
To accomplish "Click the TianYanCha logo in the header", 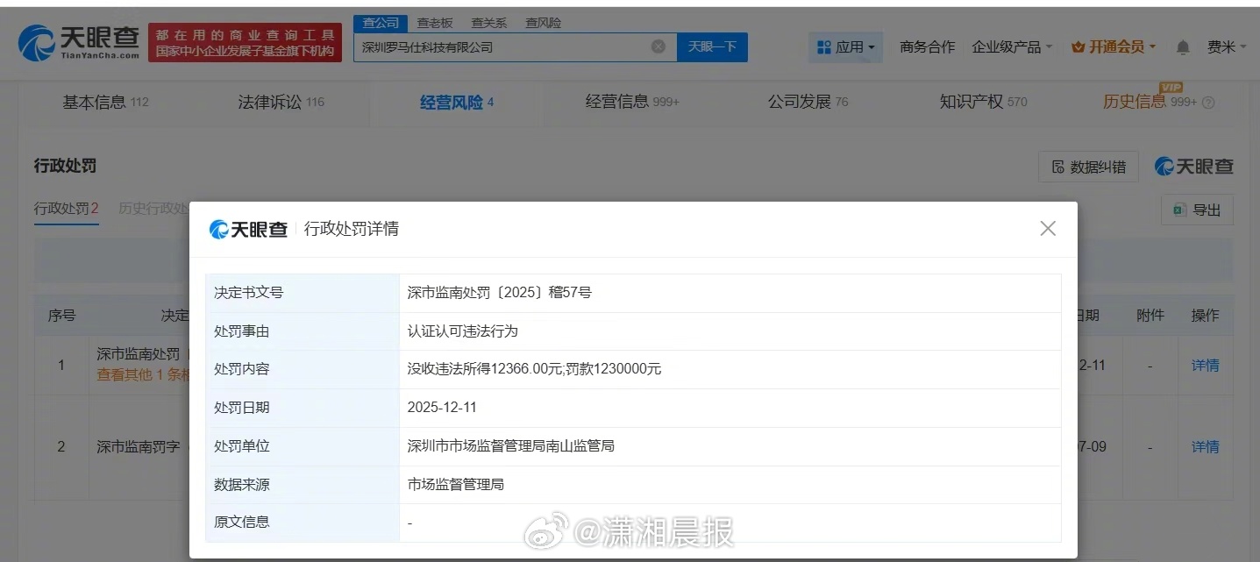I will click(79, 42).
